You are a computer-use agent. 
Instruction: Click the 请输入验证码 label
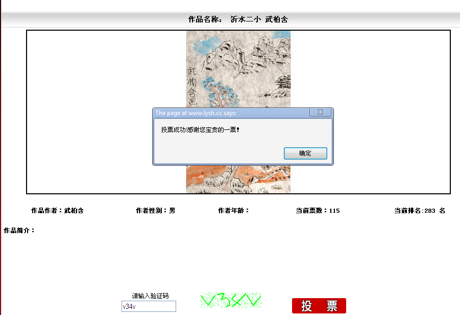[150, 296]
